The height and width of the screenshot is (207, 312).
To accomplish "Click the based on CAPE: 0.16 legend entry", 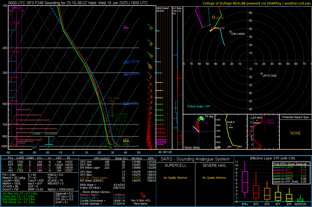I will coord(290,167).
